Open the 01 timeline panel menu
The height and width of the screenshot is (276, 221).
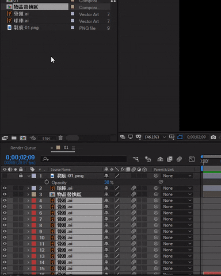click(x=73, y=148)
